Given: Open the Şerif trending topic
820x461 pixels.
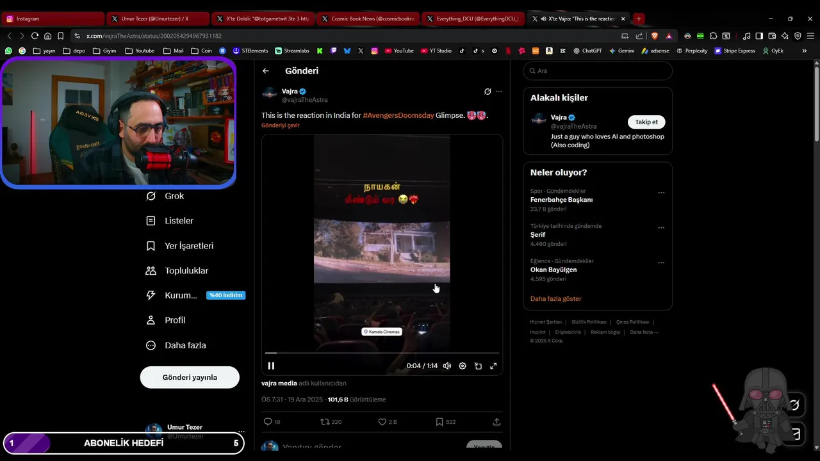Looking at the screenshot, I should point(537,235).
